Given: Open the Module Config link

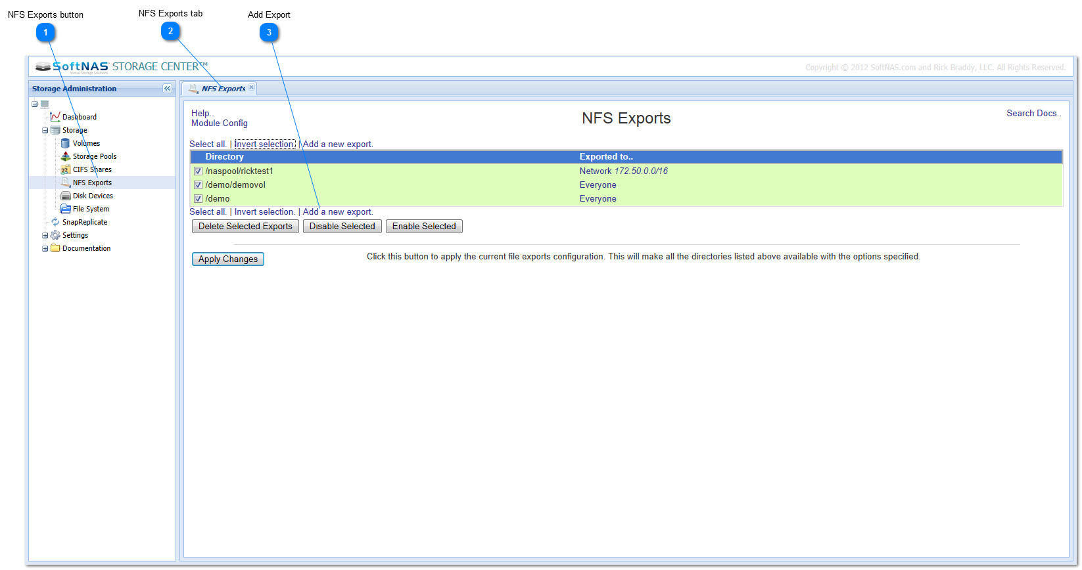Looking at the screenshot, I should (220, 123).
